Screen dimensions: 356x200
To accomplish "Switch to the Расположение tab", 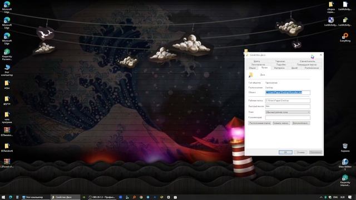I will coord(311,68).
